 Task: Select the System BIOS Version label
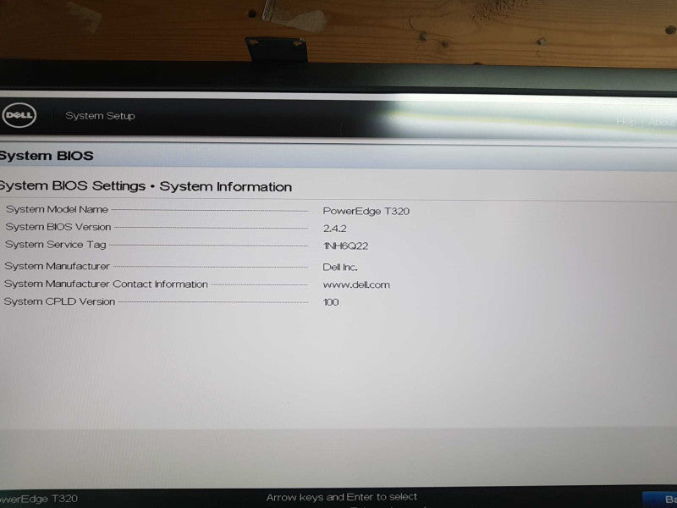58,227
